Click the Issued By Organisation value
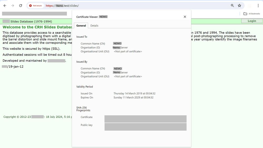 pyautogui.click(x=120, y=72)
